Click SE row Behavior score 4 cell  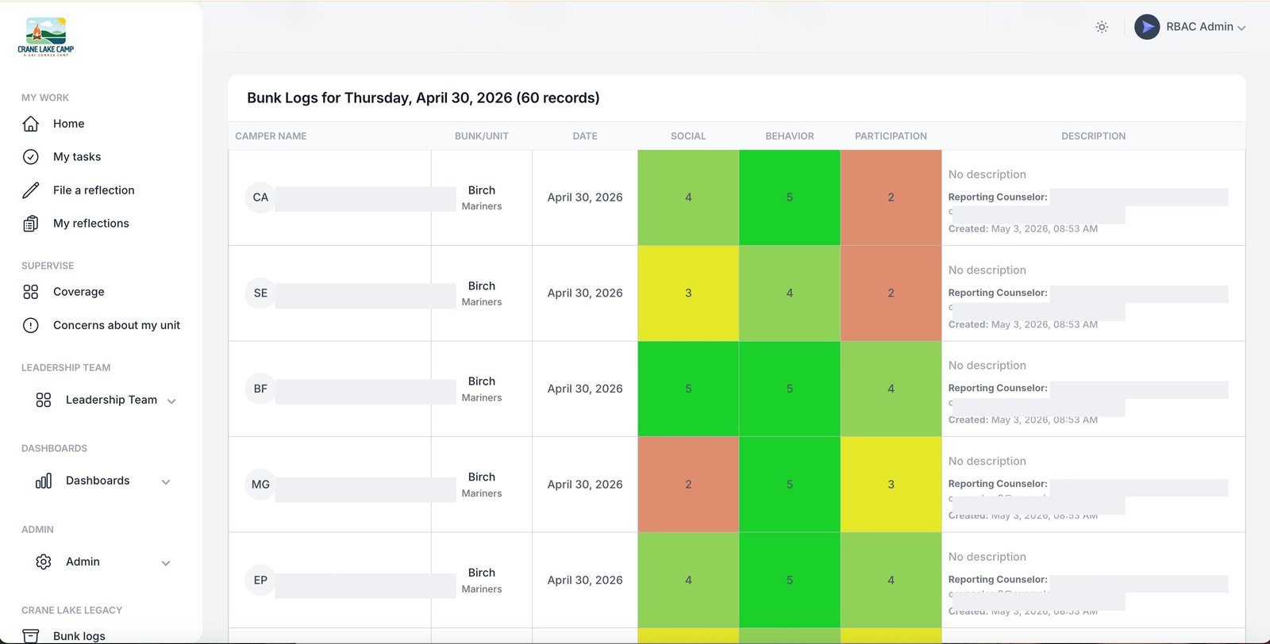pyautogui.click(x=790, y=293)
